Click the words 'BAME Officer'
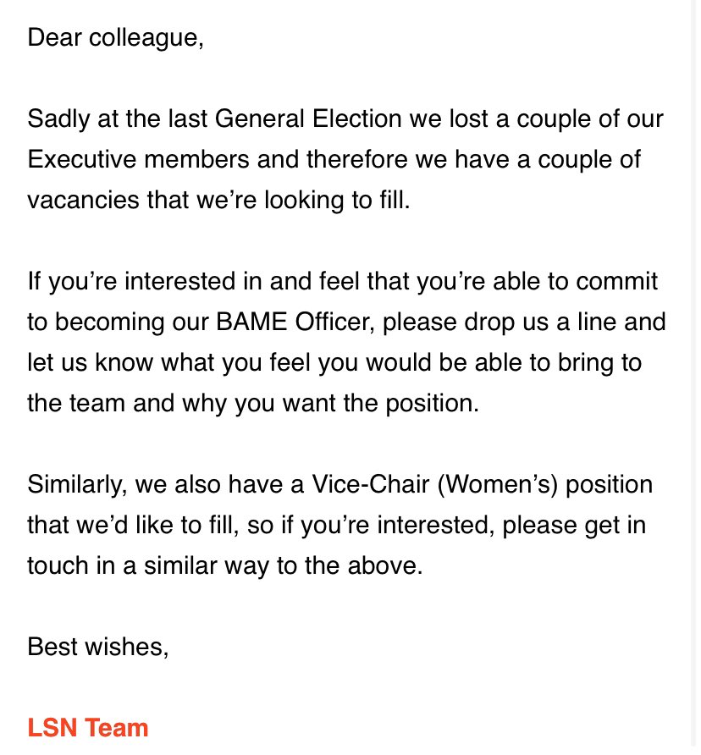701x755 pixels. point(295,322)
